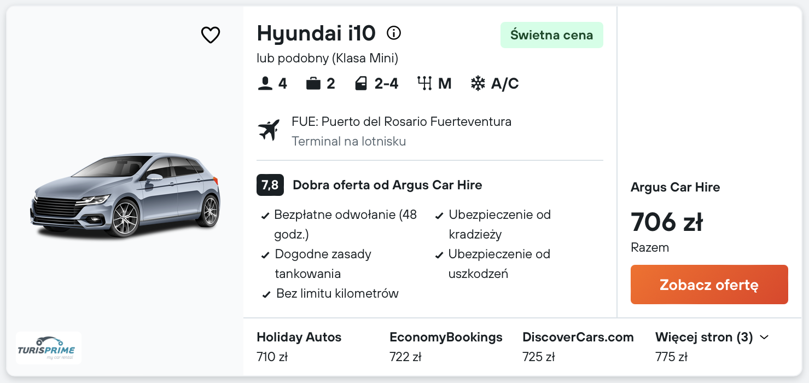Click lub podobny (Klasa Mini) text
Viewport: 809px width, 383px height.
328,58
